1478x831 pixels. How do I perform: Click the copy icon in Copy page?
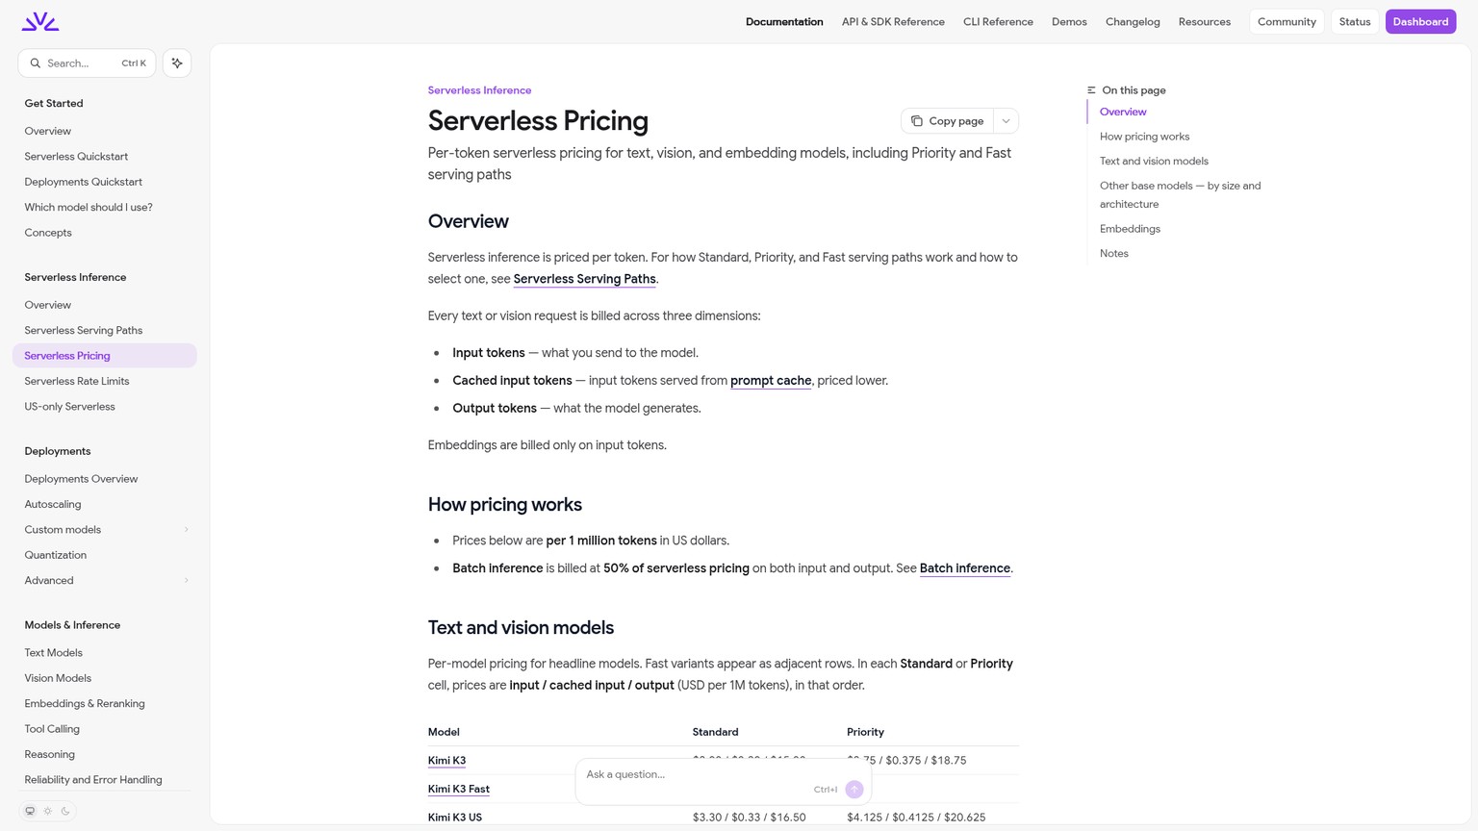(x=917, y=121)
